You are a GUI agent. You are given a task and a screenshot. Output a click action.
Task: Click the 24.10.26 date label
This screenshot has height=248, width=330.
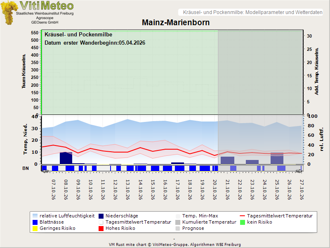264,190
